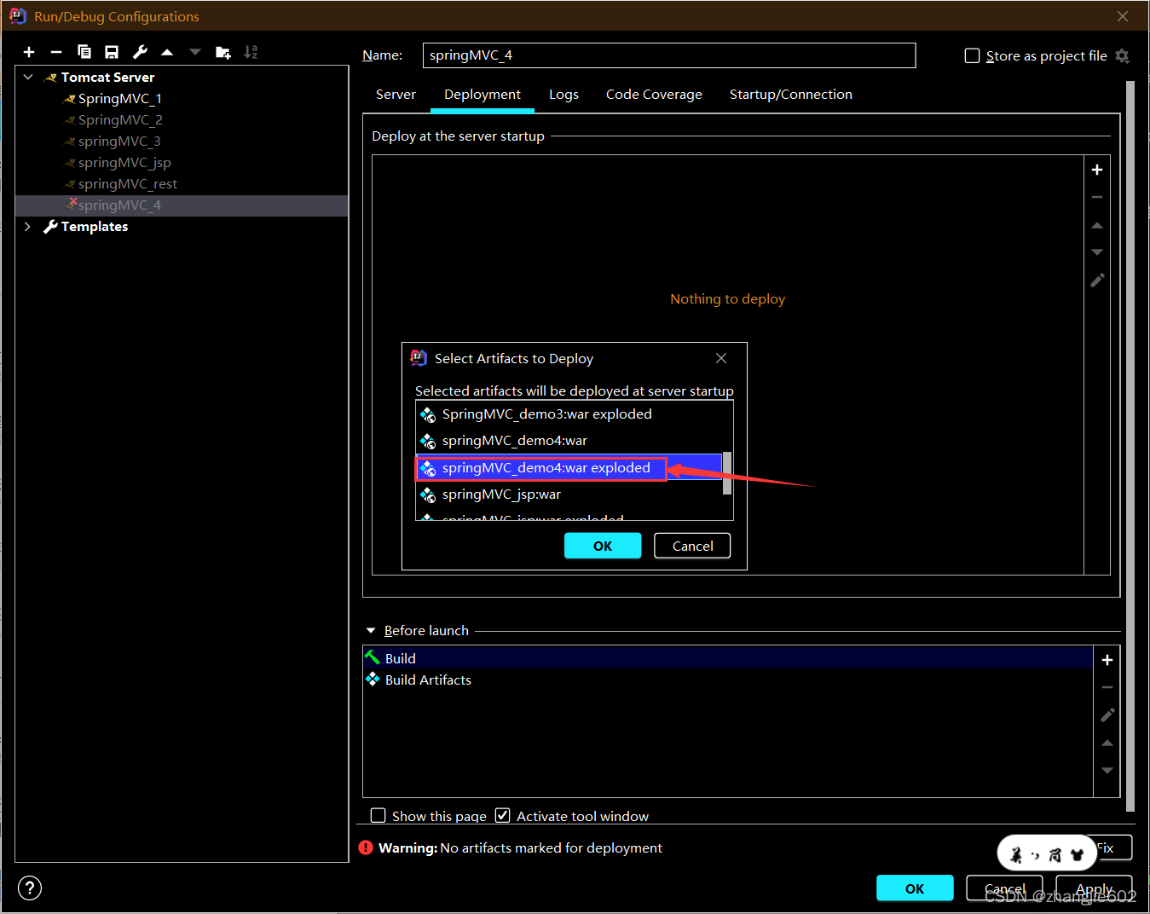Open help with question mark icon
This screenshot has width=1150, height=914.
click(30, 888)
